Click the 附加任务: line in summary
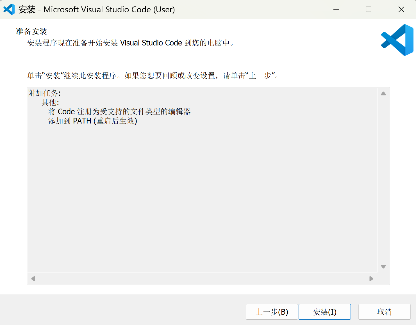The width and height of the screenshot is (416, 325). 44,93
